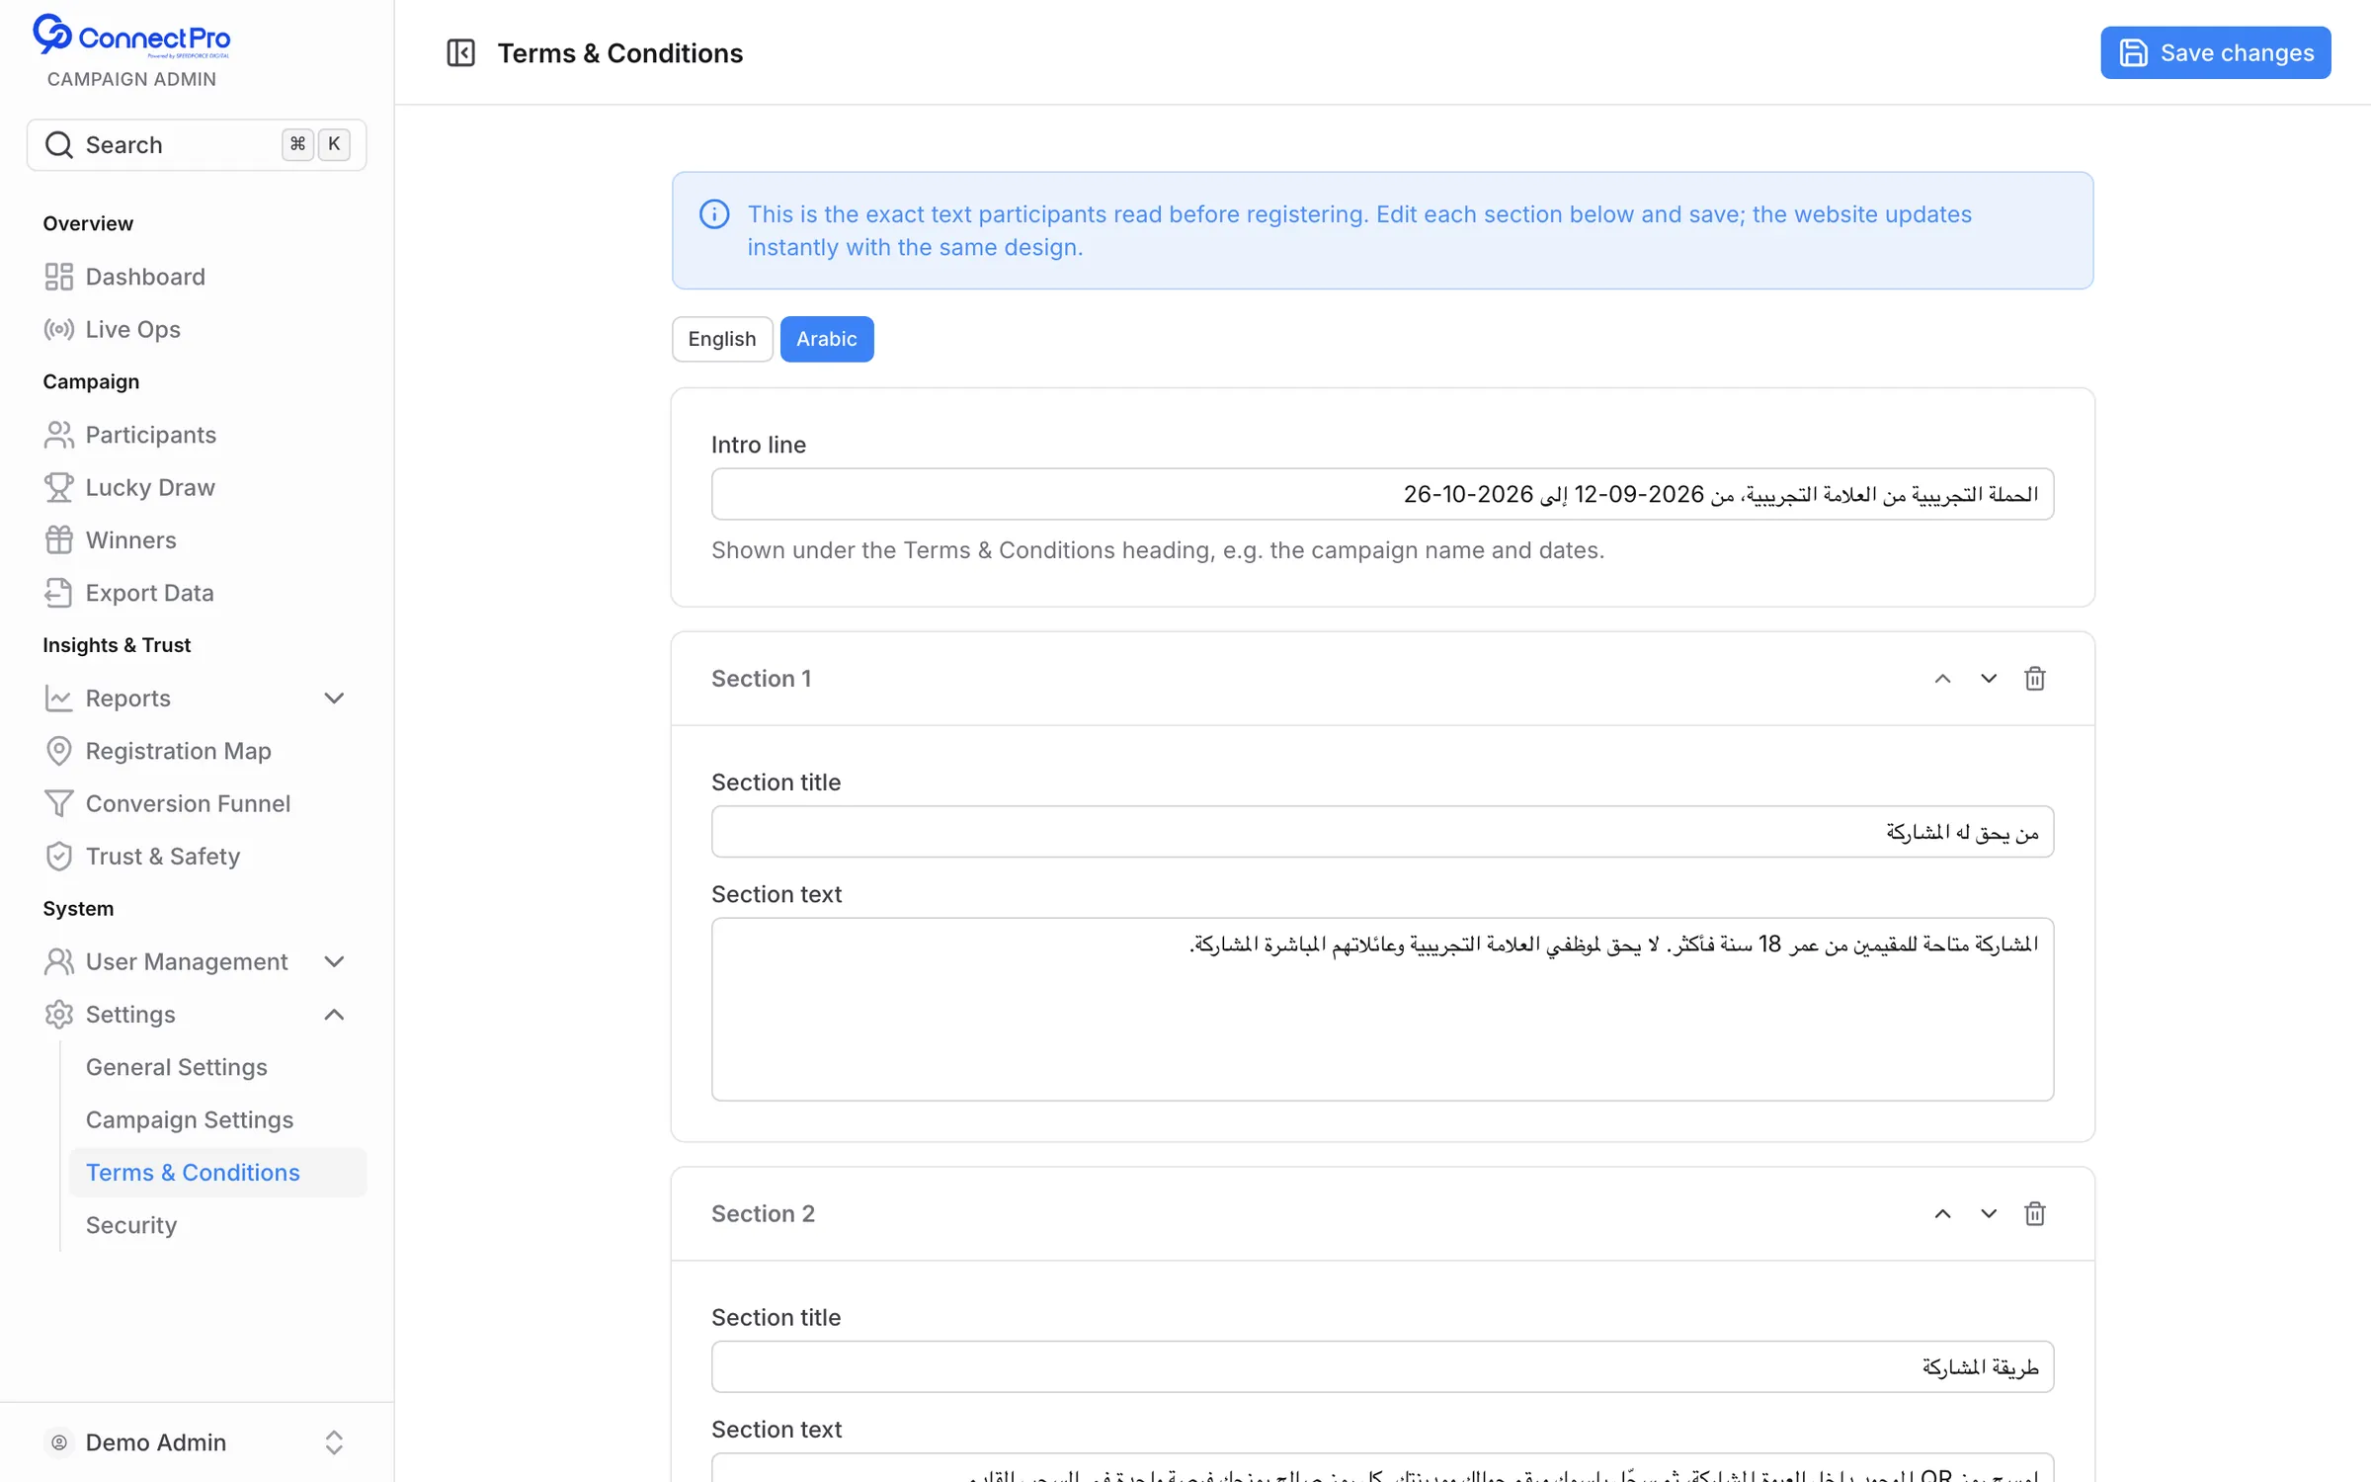Select the Arabic language tab
The image size is (2371, 1482).
[x=827, y=339]
